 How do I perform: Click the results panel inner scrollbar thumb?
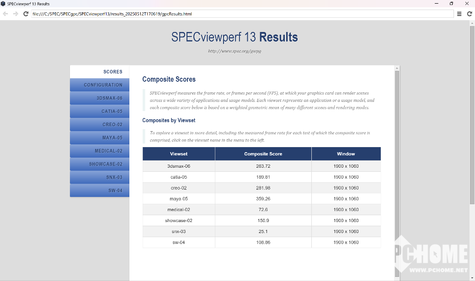tap(397, 173)
